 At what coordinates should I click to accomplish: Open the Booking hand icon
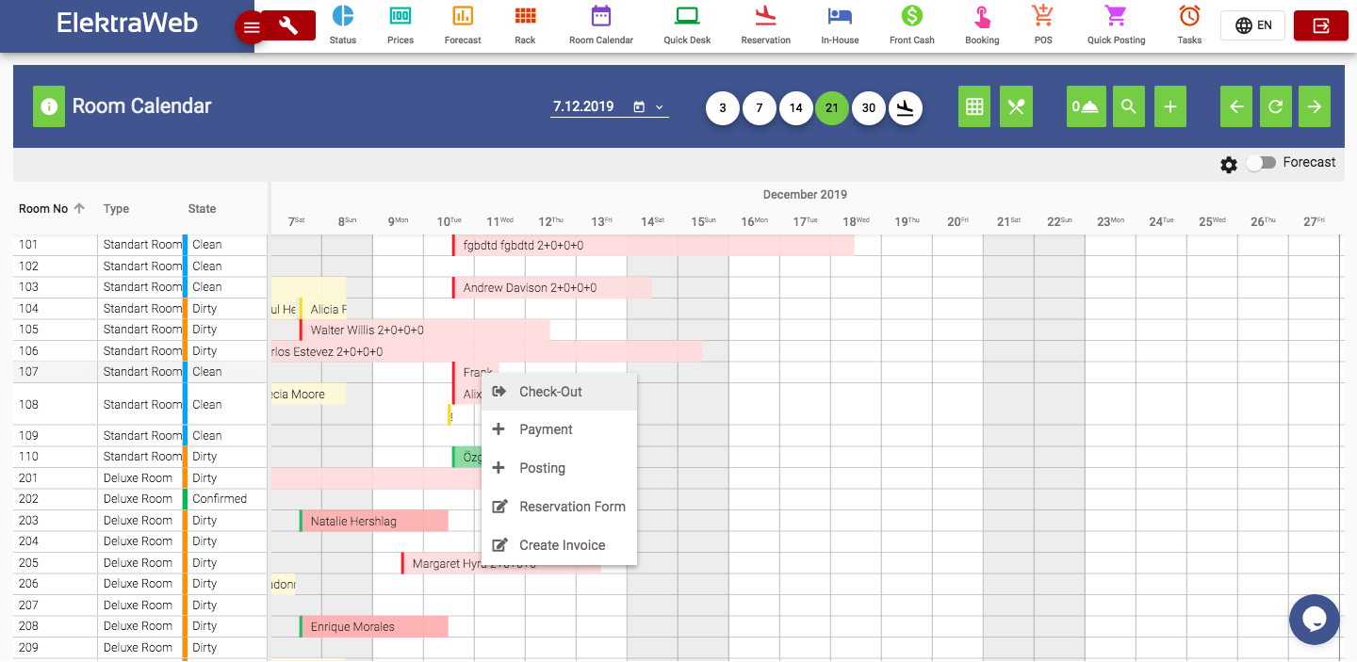[982, 16]
